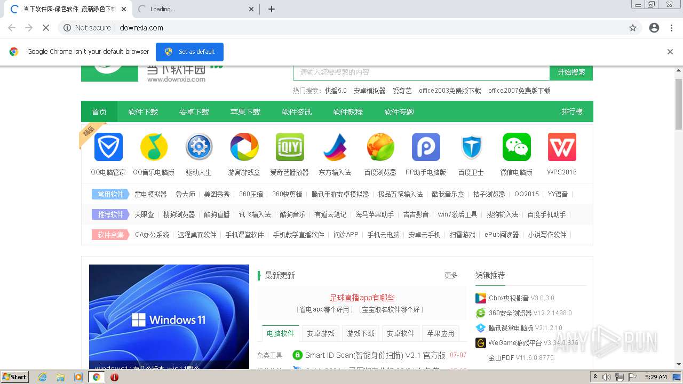Open the volume control in tray
This screenshot has width=683, height=384.
607,377
